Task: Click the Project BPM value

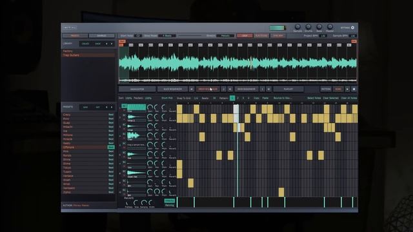Action: [323, 35]
